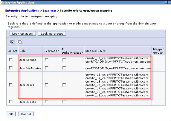Tick the Select checkbox for JazzUsers
The image size is (171, 121).
click(x=11, y=85)
